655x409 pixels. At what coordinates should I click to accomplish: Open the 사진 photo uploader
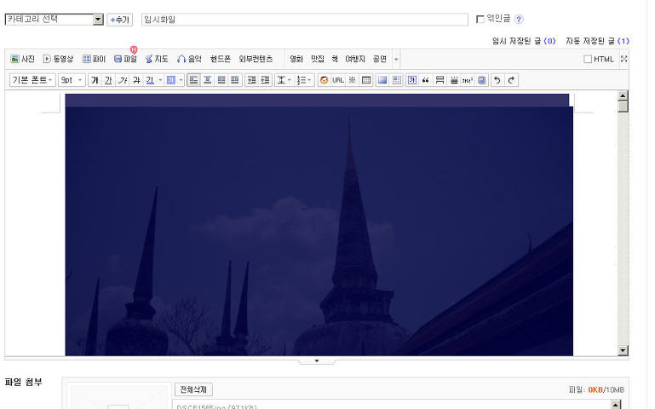click(22, 59)
